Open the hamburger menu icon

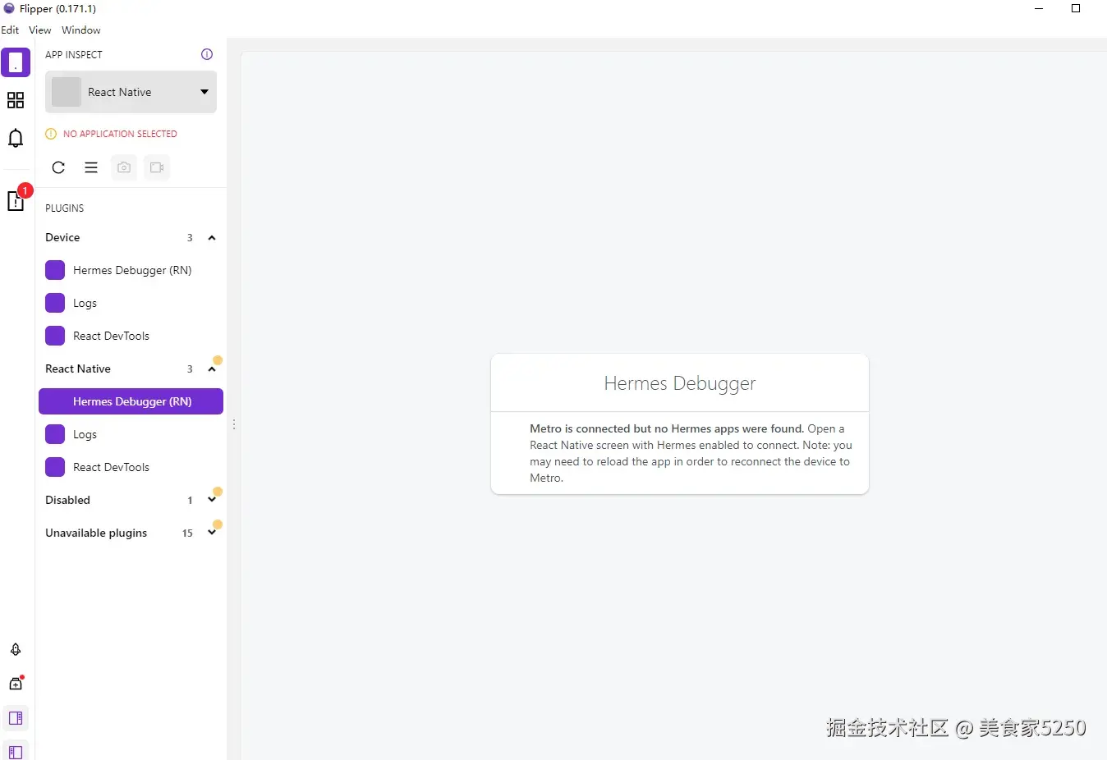point(91,167)
